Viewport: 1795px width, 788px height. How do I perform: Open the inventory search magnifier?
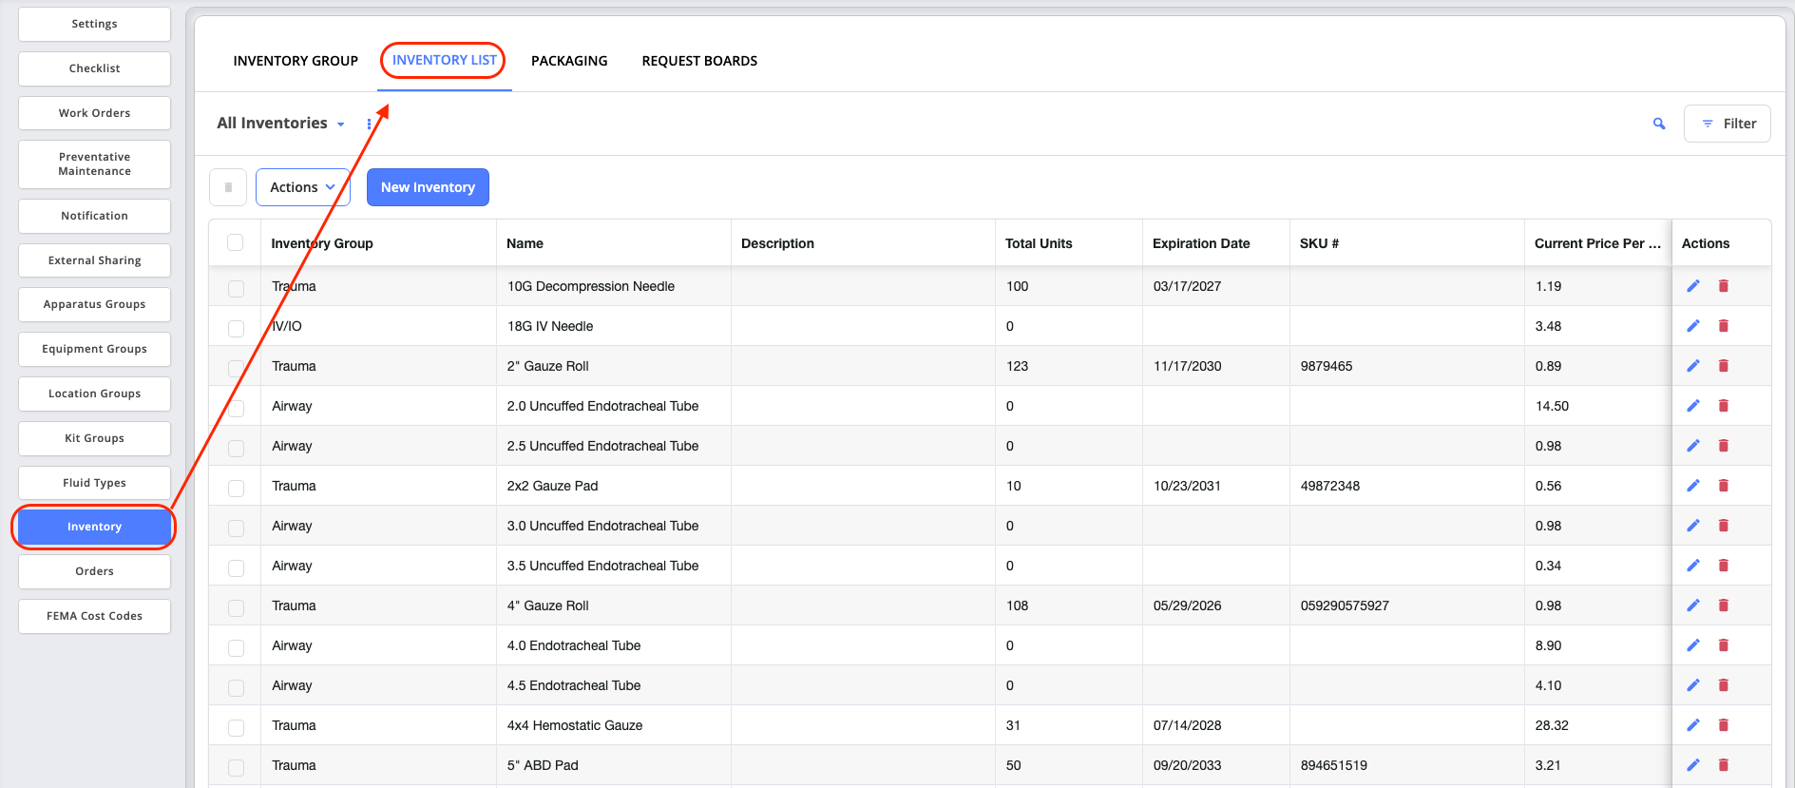tap(1659, 124)
